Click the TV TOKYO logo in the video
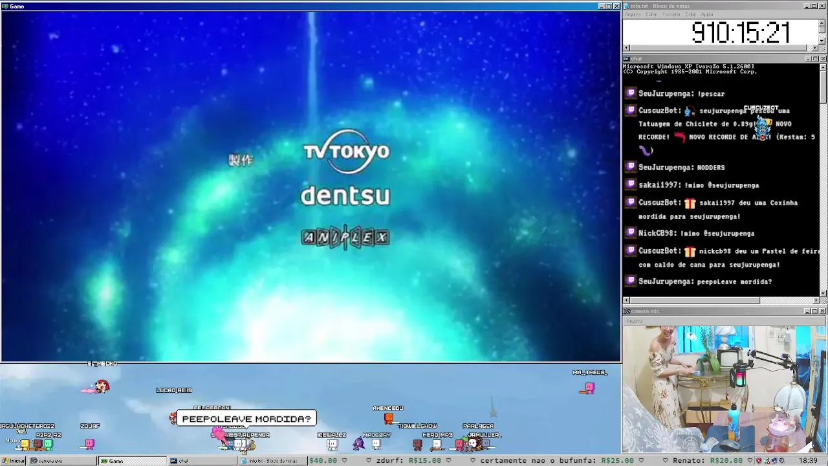Screen dimensions: 828x466 tap(346, 151)
